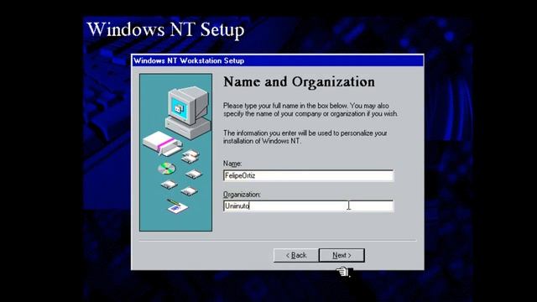Click inside the Organization text box
537x302 pixels.
(x=308, y=206)
